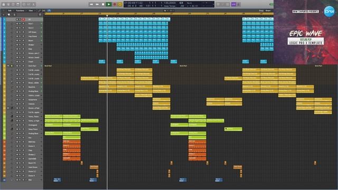Mute the Main track at the bottom
Screen dimensions: 338x190
click(17, 180)
